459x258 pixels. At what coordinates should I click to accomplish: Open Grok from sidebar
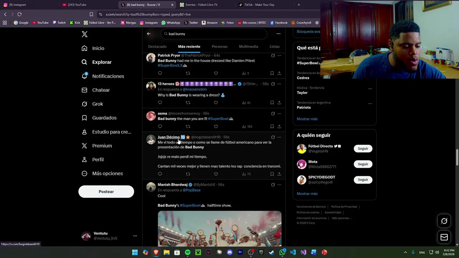coord(92,104)
